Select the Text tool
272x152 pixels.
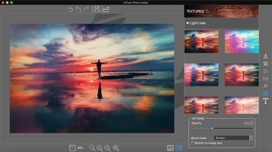266,101
